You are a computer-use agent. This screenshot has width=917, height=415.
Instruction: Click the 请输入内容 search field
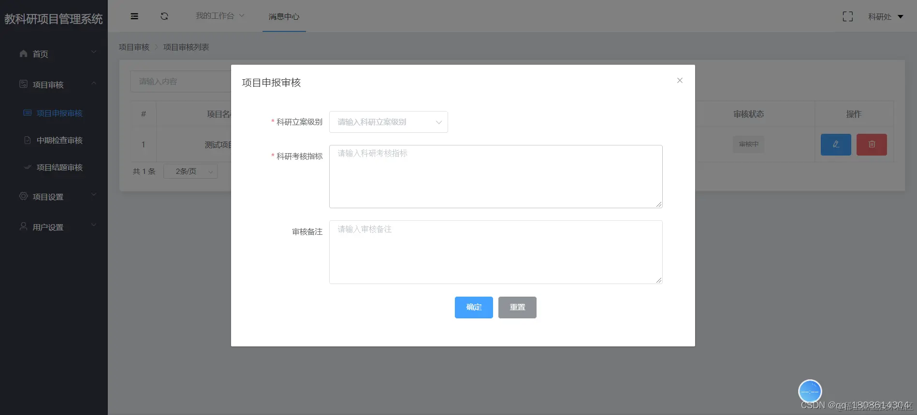[180, 81]
